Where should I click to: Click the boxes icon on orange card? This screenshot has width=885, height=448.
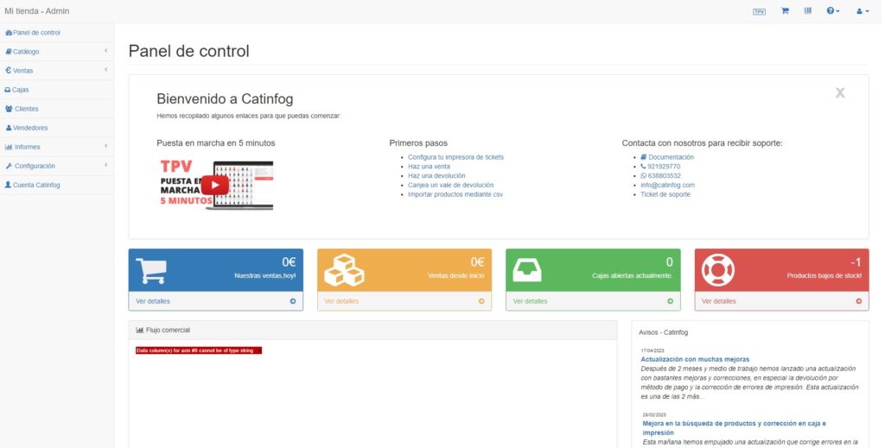tap(344, 270)
